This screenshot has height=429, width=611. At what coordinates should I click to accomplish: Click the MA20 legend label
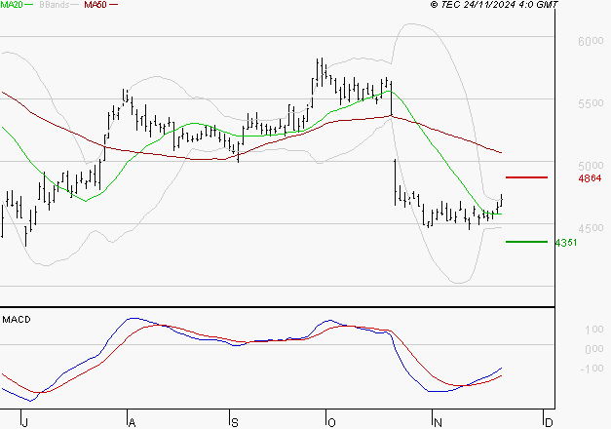pyautogui.click(x=13, y=5)
